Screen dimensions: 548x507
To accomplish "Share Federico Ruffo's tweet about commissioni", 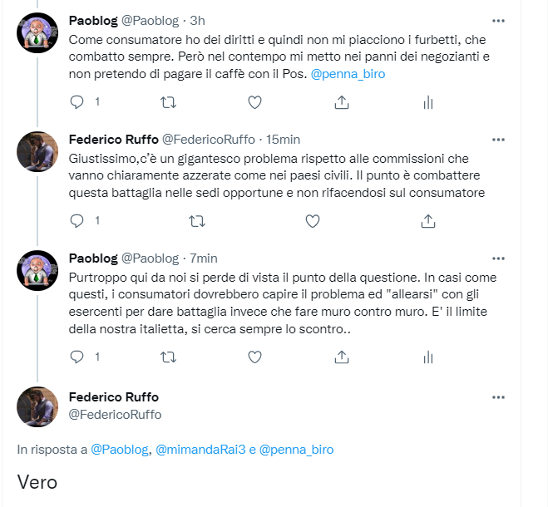I will (x=428, y=221).
